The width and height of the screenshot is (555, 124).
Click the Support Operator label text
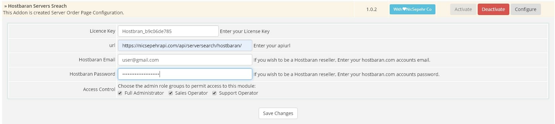239,93
